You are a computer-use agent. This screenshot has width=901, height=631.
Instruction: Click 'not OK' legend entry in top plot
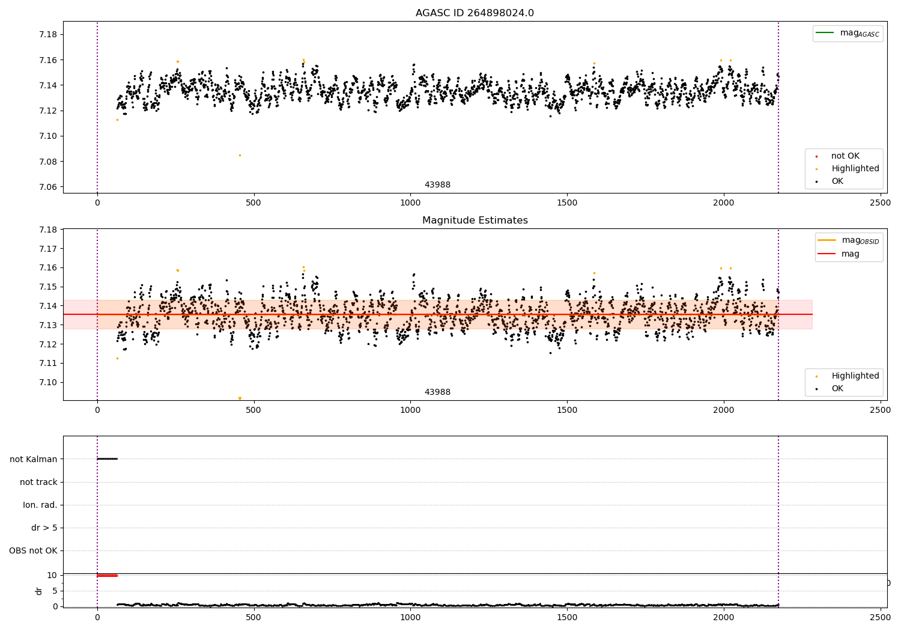tap(845, 156)
